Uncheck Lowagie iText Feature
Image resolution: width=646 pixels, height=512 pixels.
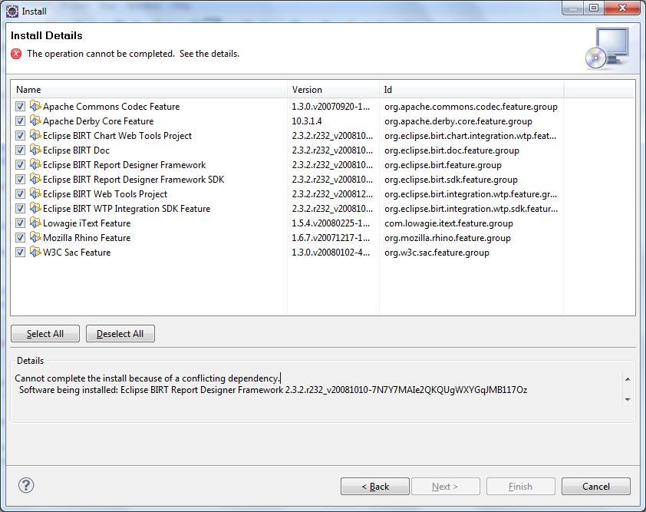20,223
